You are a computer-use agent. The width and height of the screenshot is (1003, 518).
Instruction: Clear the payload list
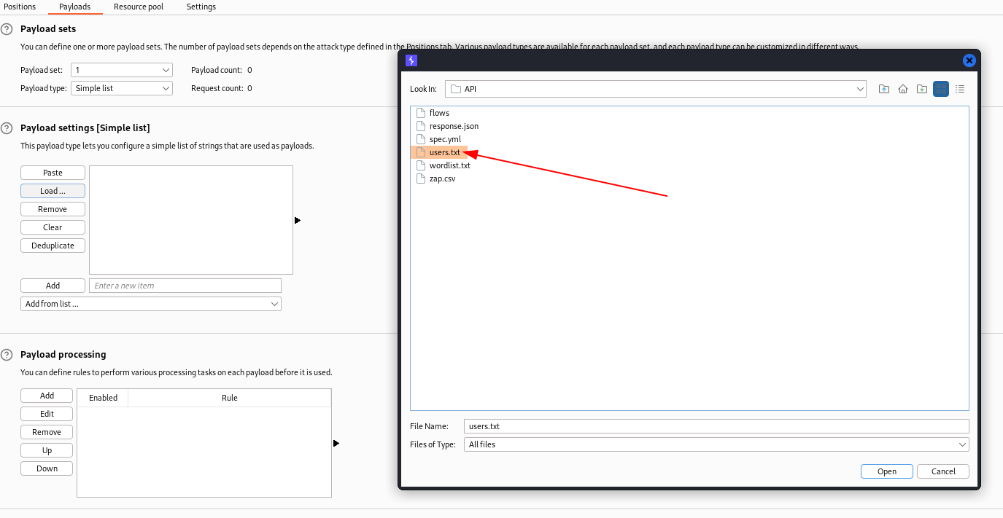pos(53,227)
